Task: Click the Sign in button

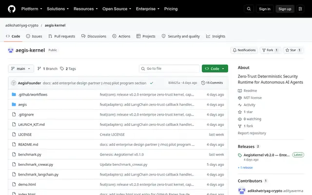Action: coord(265,9)
